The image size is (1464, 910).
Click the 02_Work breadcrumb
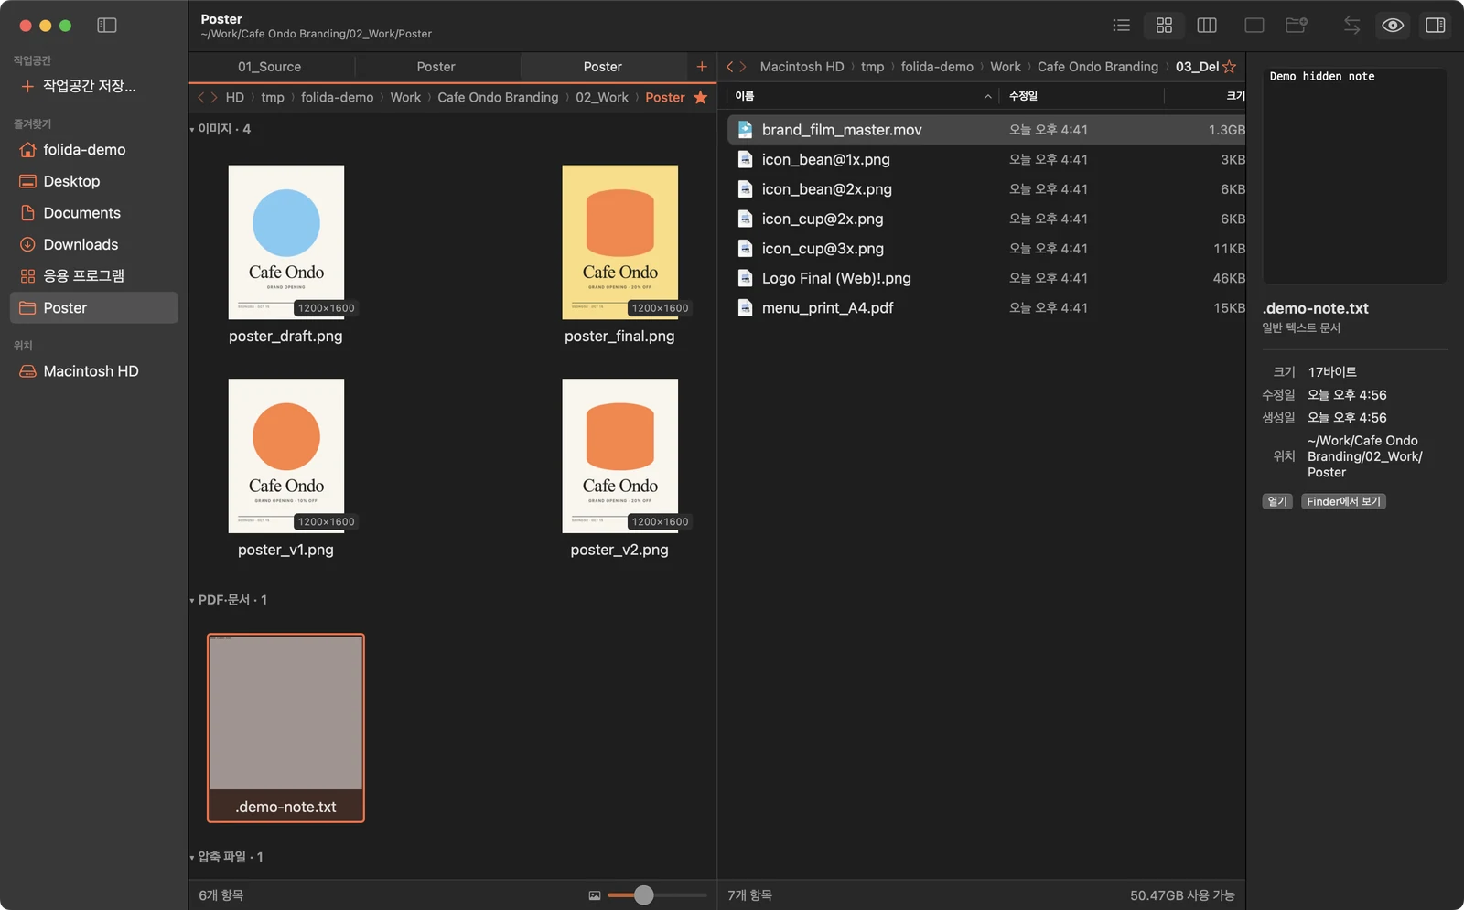click(602, 97)
